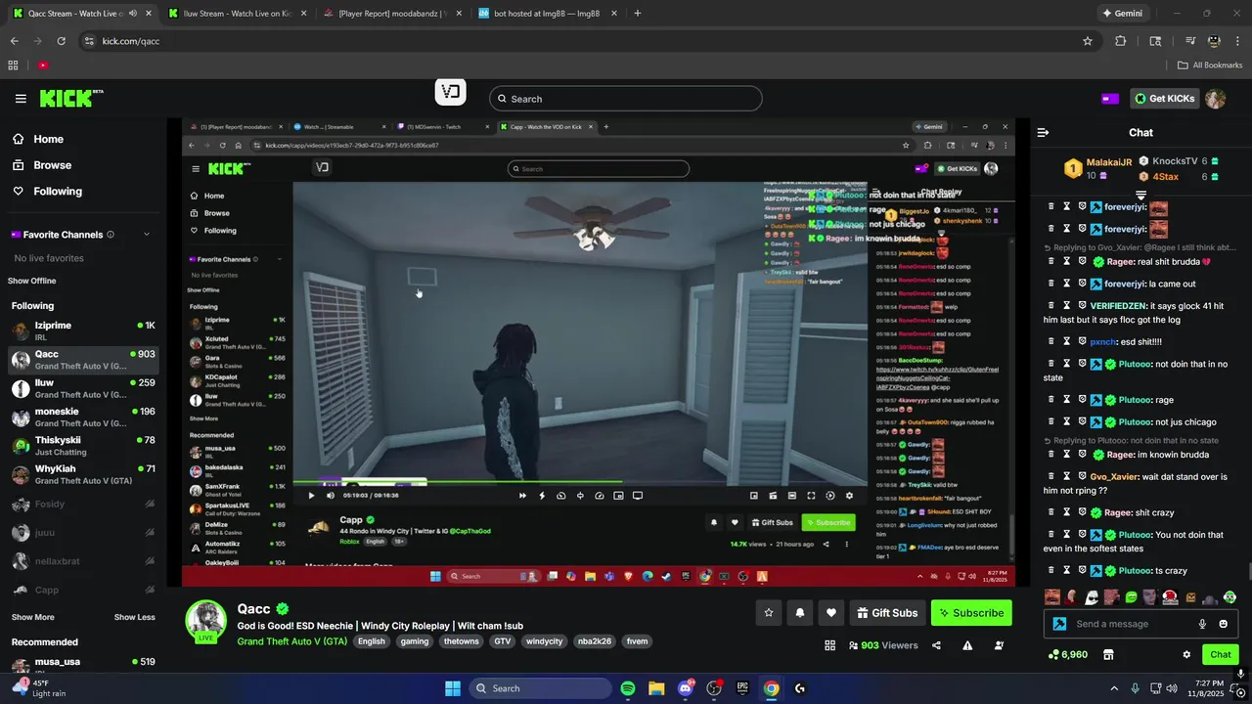The image size is (1252, 704).
Task: Switch to the ImgBB bot tab
Action: [548, 14]
